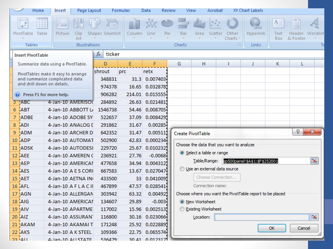This screenshot has height=249, width=333.
Task: Expand the PivotTable dropdown arrow
Action: (23, 38)
